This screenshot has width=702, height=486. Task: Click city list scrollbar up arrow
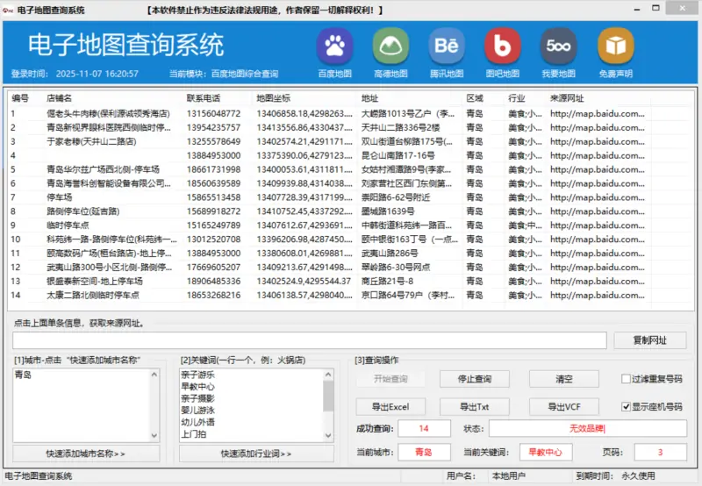(x=154, y=374)
